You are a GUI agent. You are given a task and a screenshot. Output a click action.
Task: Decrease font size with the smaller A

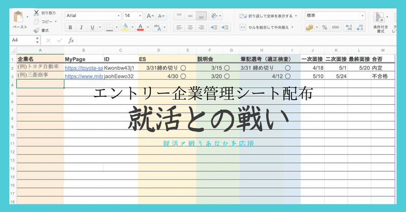pyautogui.click(x=161, y=16)
